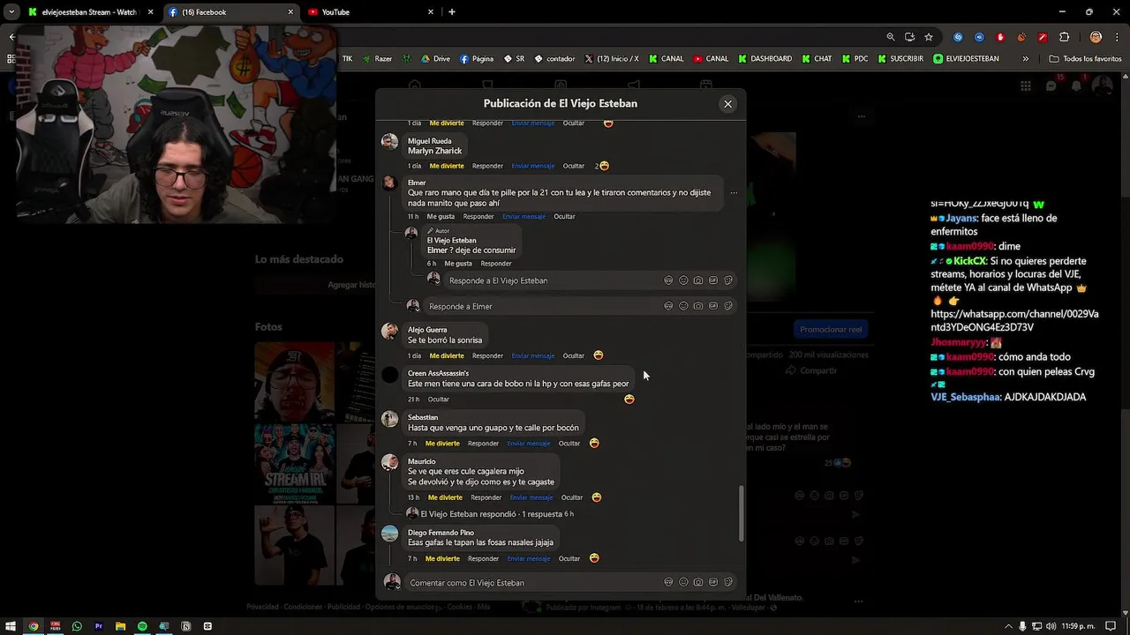Open GIF picker in 'Responde a Elmer' field
Image resolution: width=1130 pixels, height=635 pixels.
click(713, 306)
